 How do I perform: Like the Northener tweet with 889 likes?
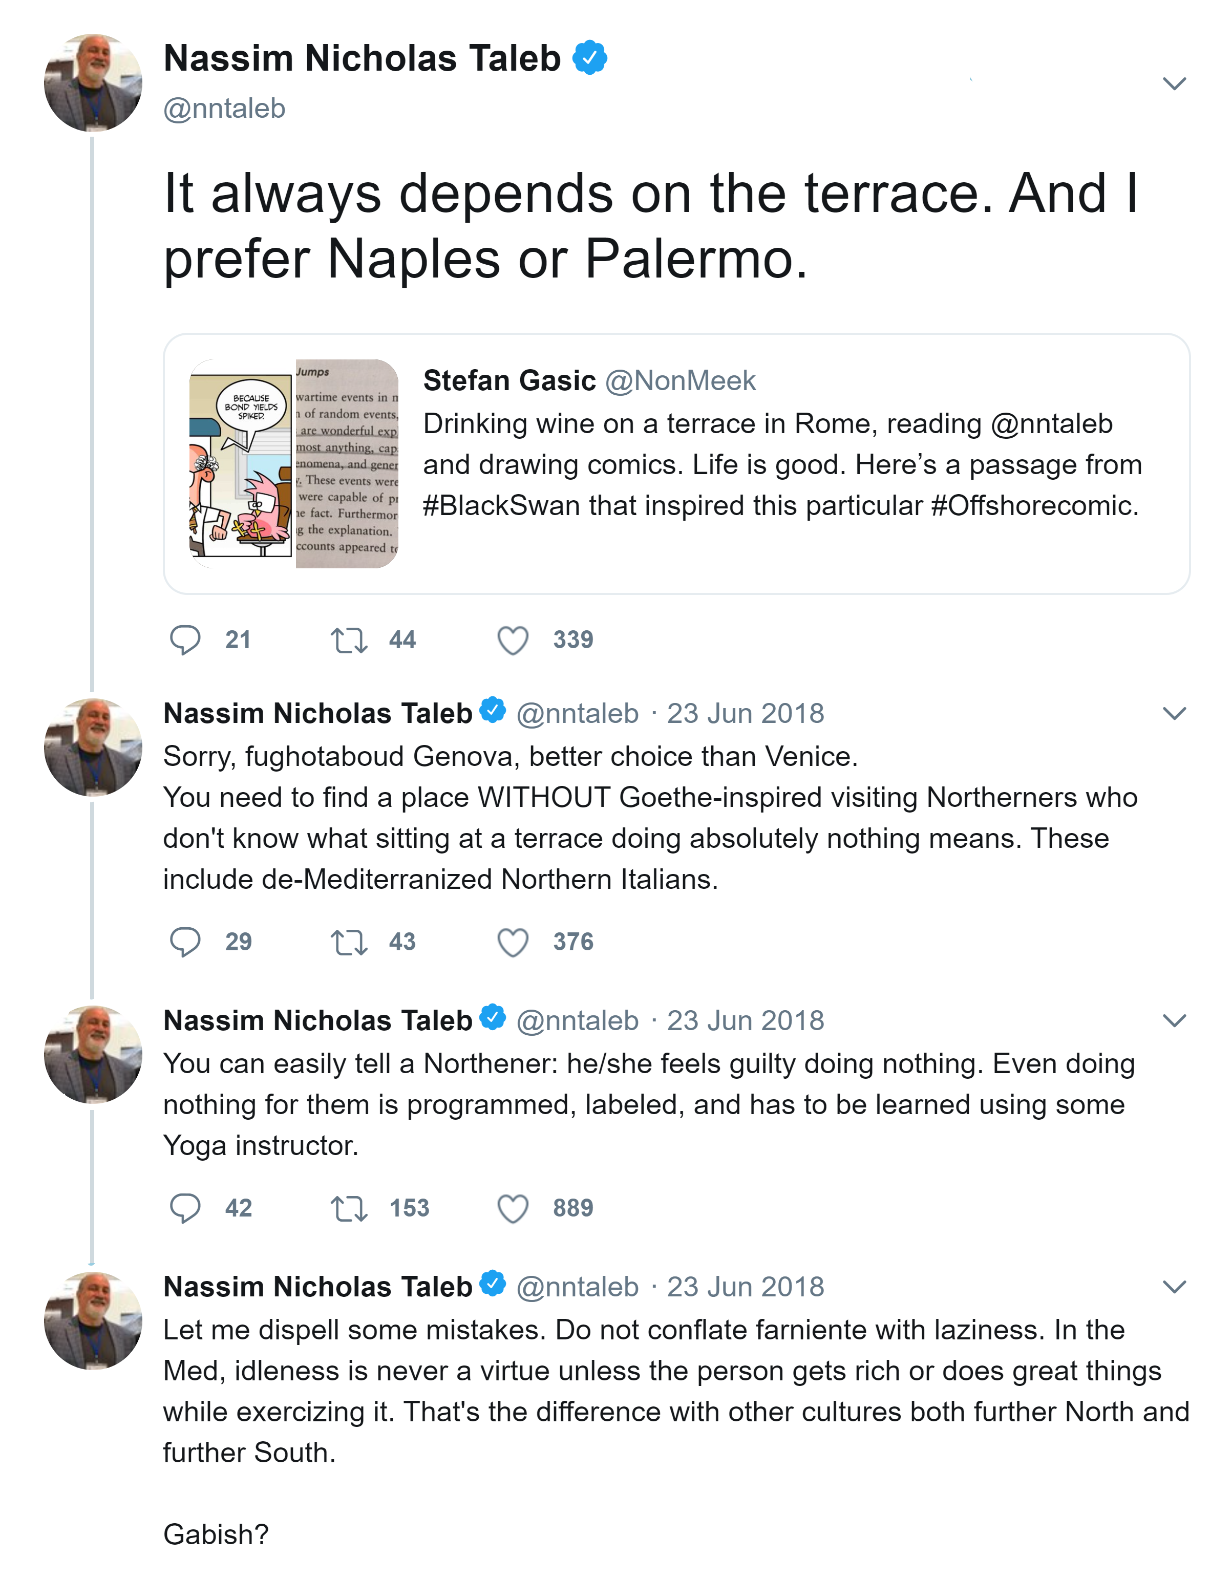(x=513, y=1207)
